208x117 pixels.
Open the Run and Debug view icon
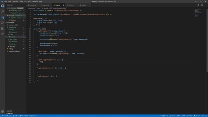pos(3,23)
